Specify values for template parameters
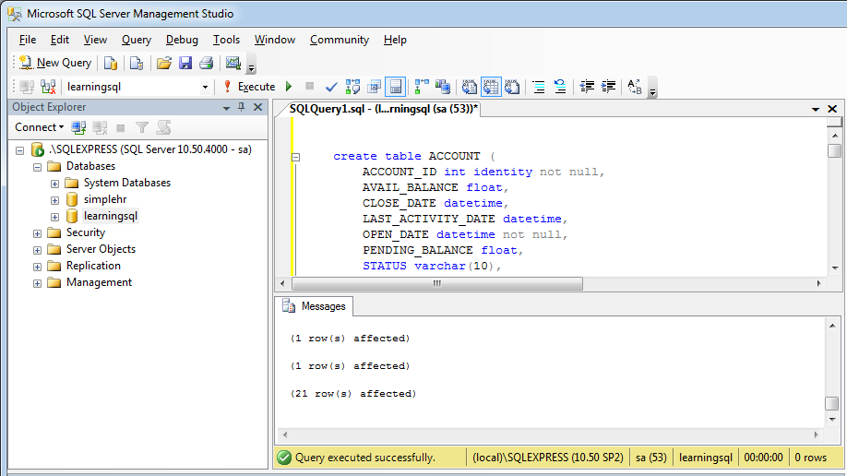847x476 pixels. pos(635,87)
